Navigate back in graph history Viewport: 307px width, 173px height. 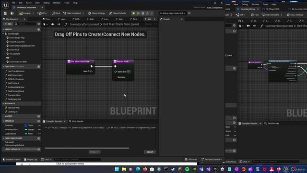tap(53, 24)
